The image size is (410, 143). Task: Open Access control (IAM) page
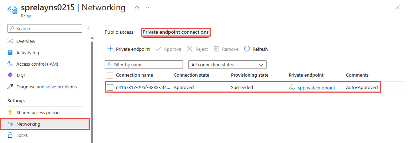pos(37,64)
